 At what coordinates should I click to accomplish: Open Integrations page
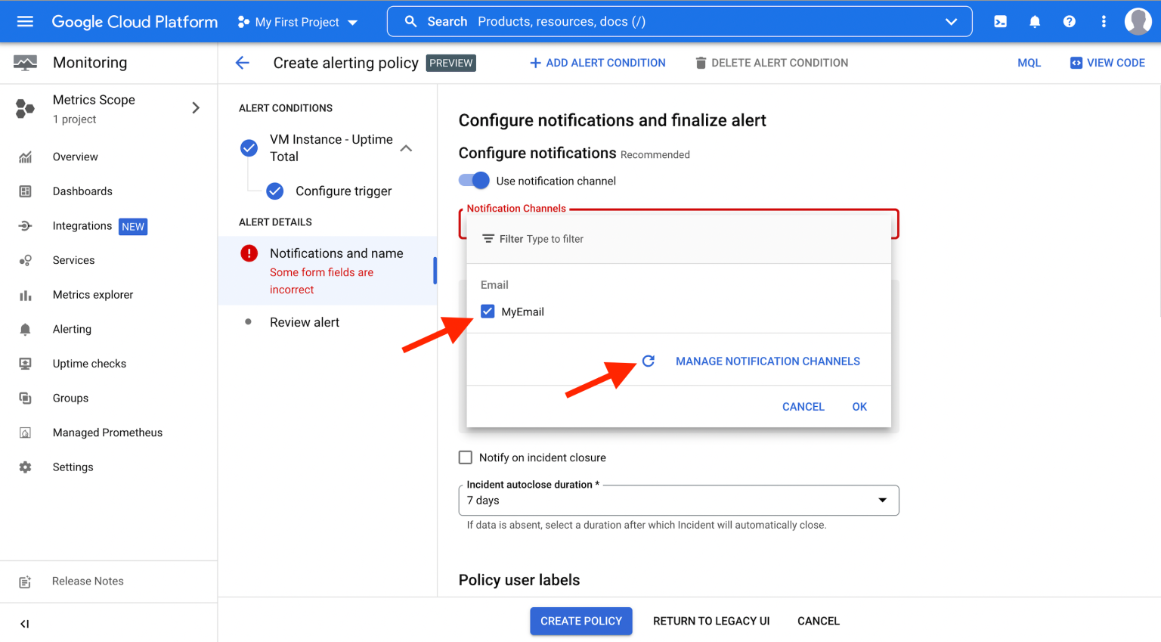point(82,225)
